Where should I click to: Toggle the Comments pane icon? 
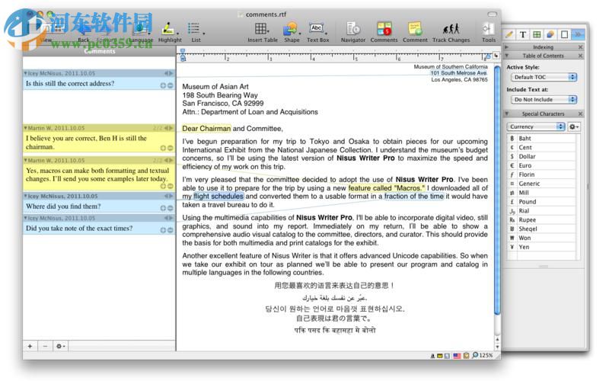pos(384,32)
